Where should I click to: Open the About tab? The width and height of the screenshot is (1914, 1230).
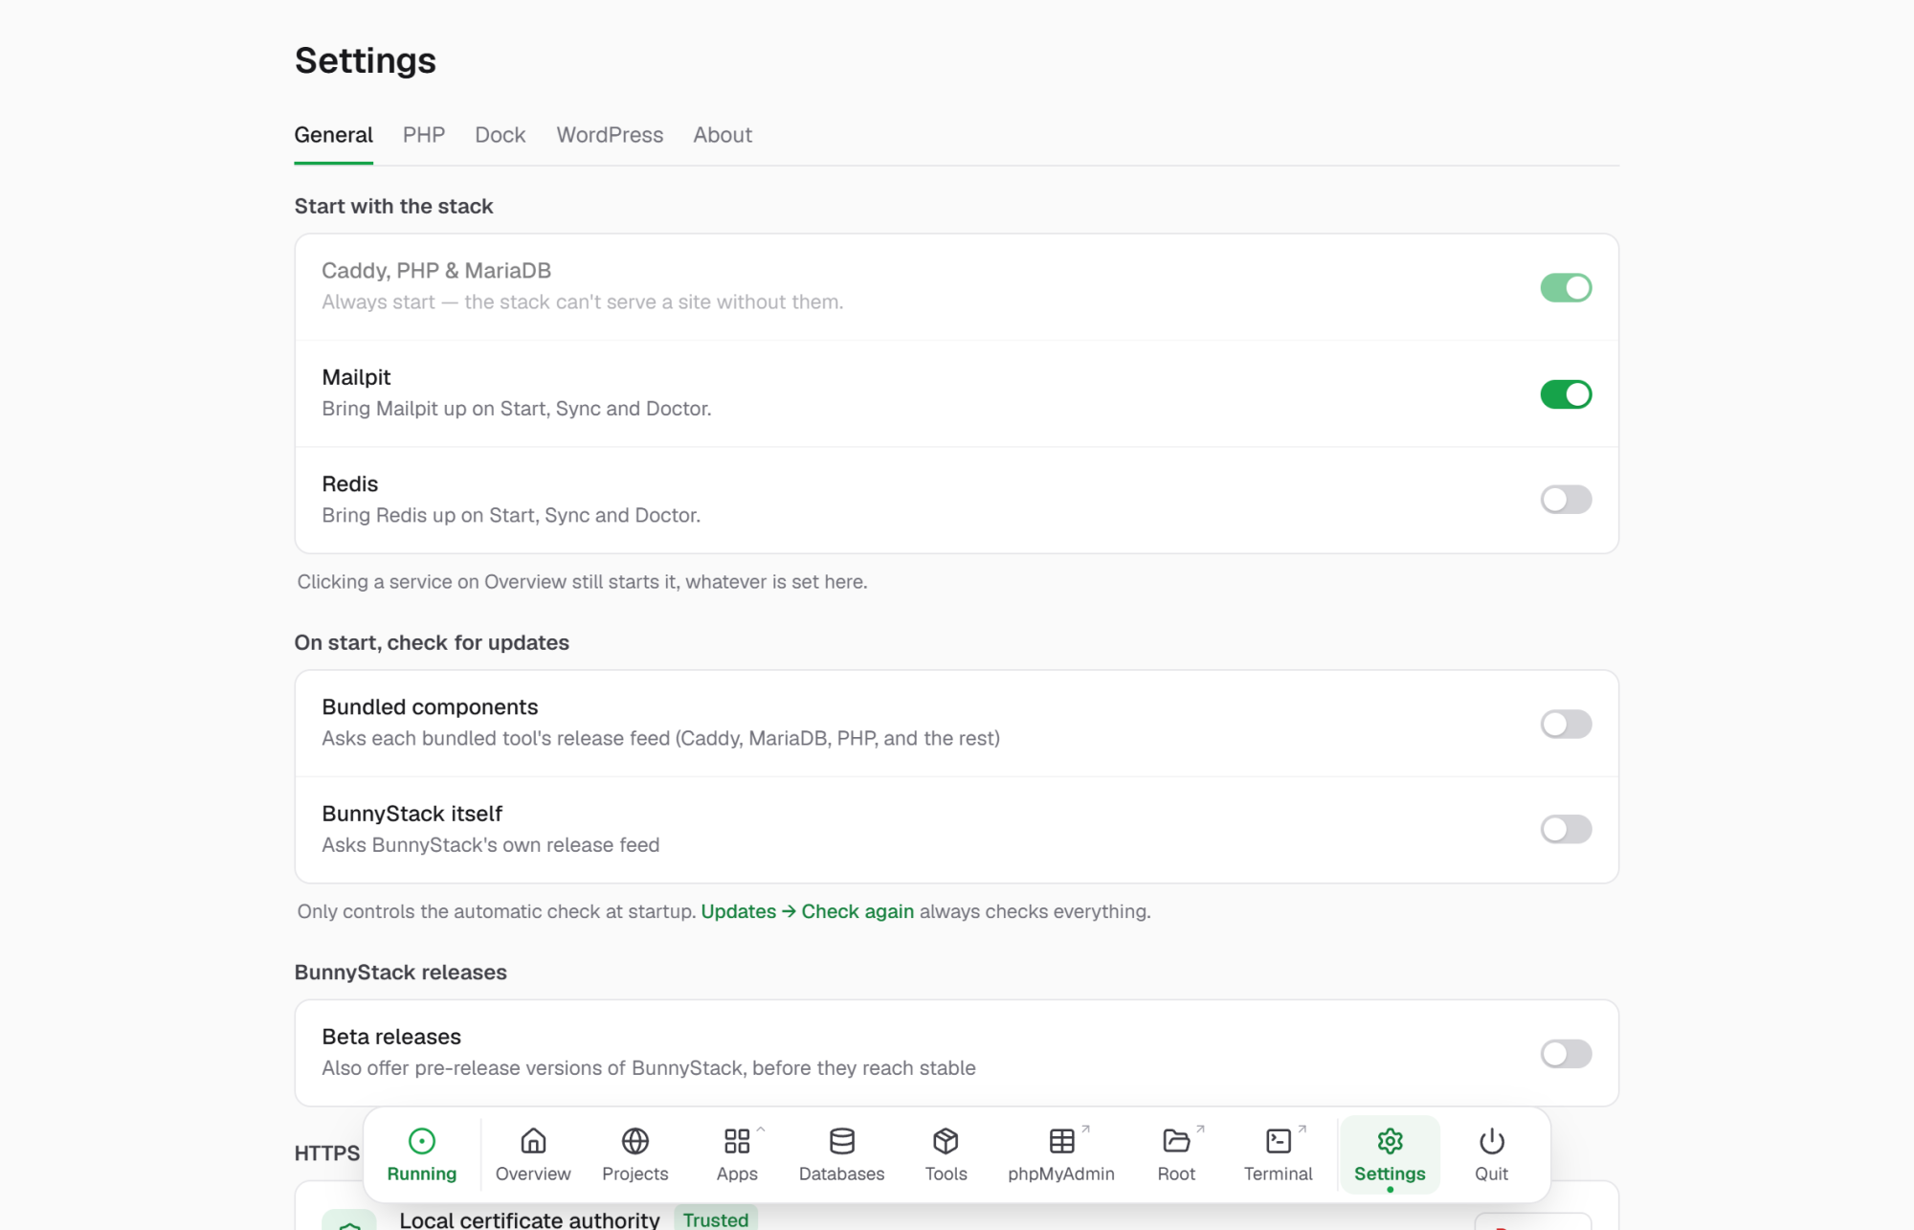point(723,135)
